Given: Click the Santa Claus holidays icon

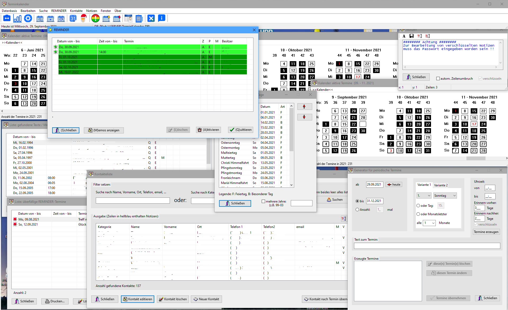Looking at the screenshot, I should click(x=84, y=19).
